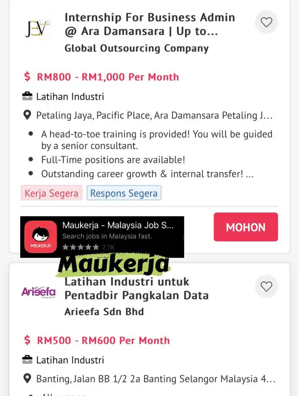Click the dollar icon beside RM500 salary
Viewport: 299px width, 396px height.
27,340
